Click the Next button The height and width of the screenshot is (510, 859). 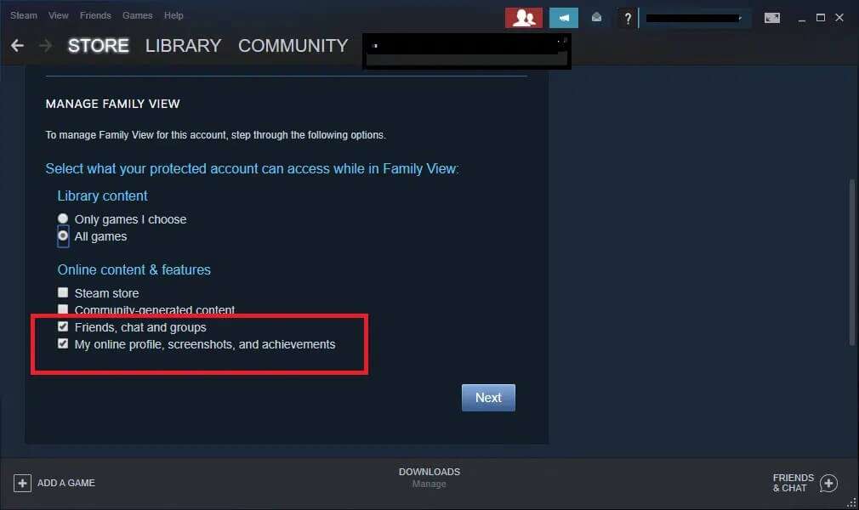pyautogui.click(x=488, y=398)
